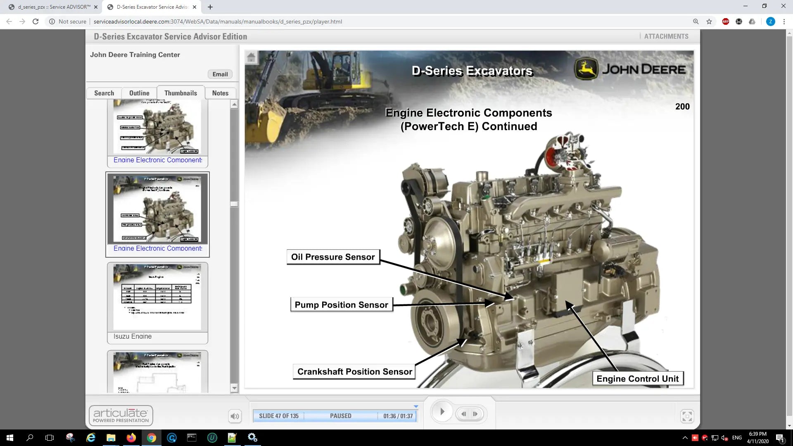
Task: Mute the presentation volume
Action: point(235,416)
